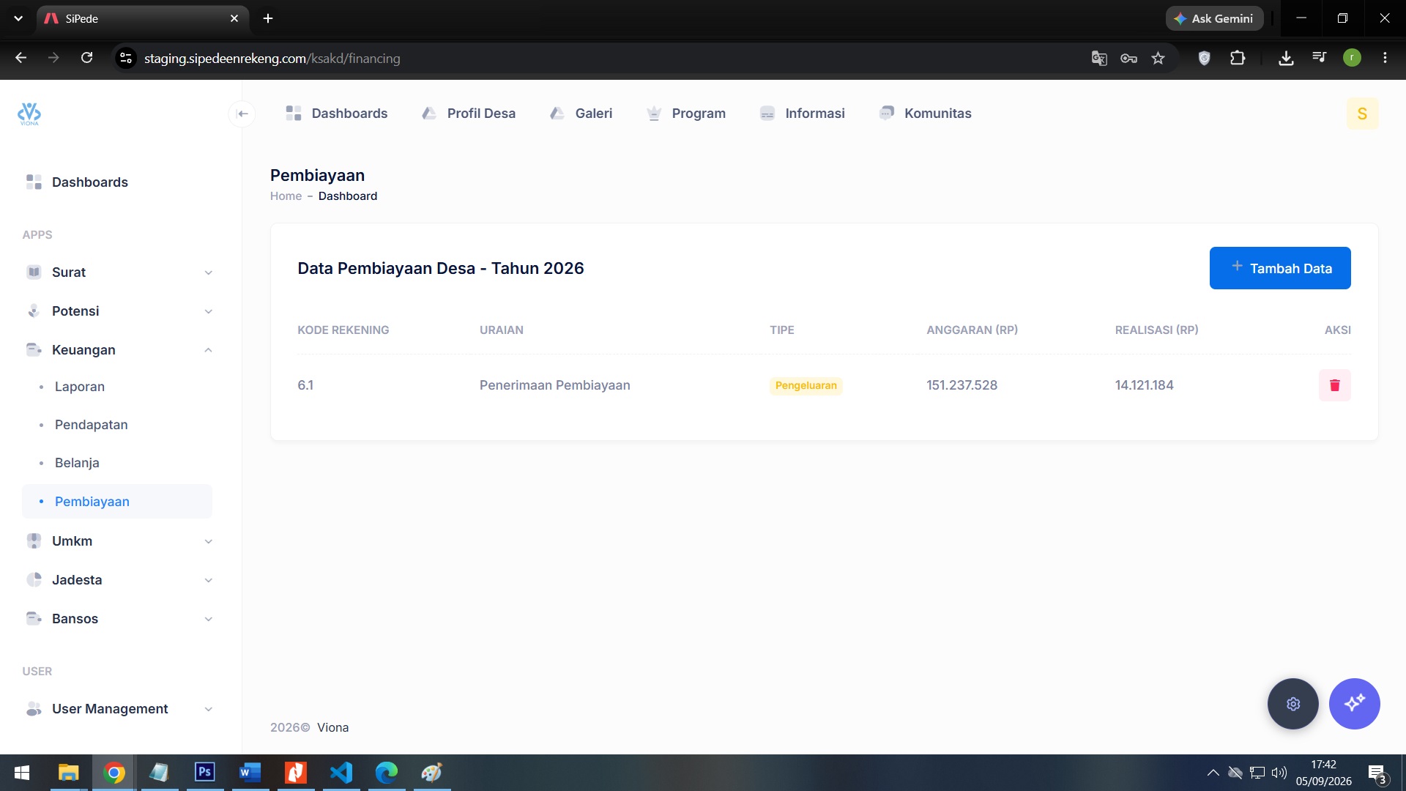View site information icon in address bar
Image resolution: width=1406 pixels, height=791 pixels.
[x=126, y=58]
